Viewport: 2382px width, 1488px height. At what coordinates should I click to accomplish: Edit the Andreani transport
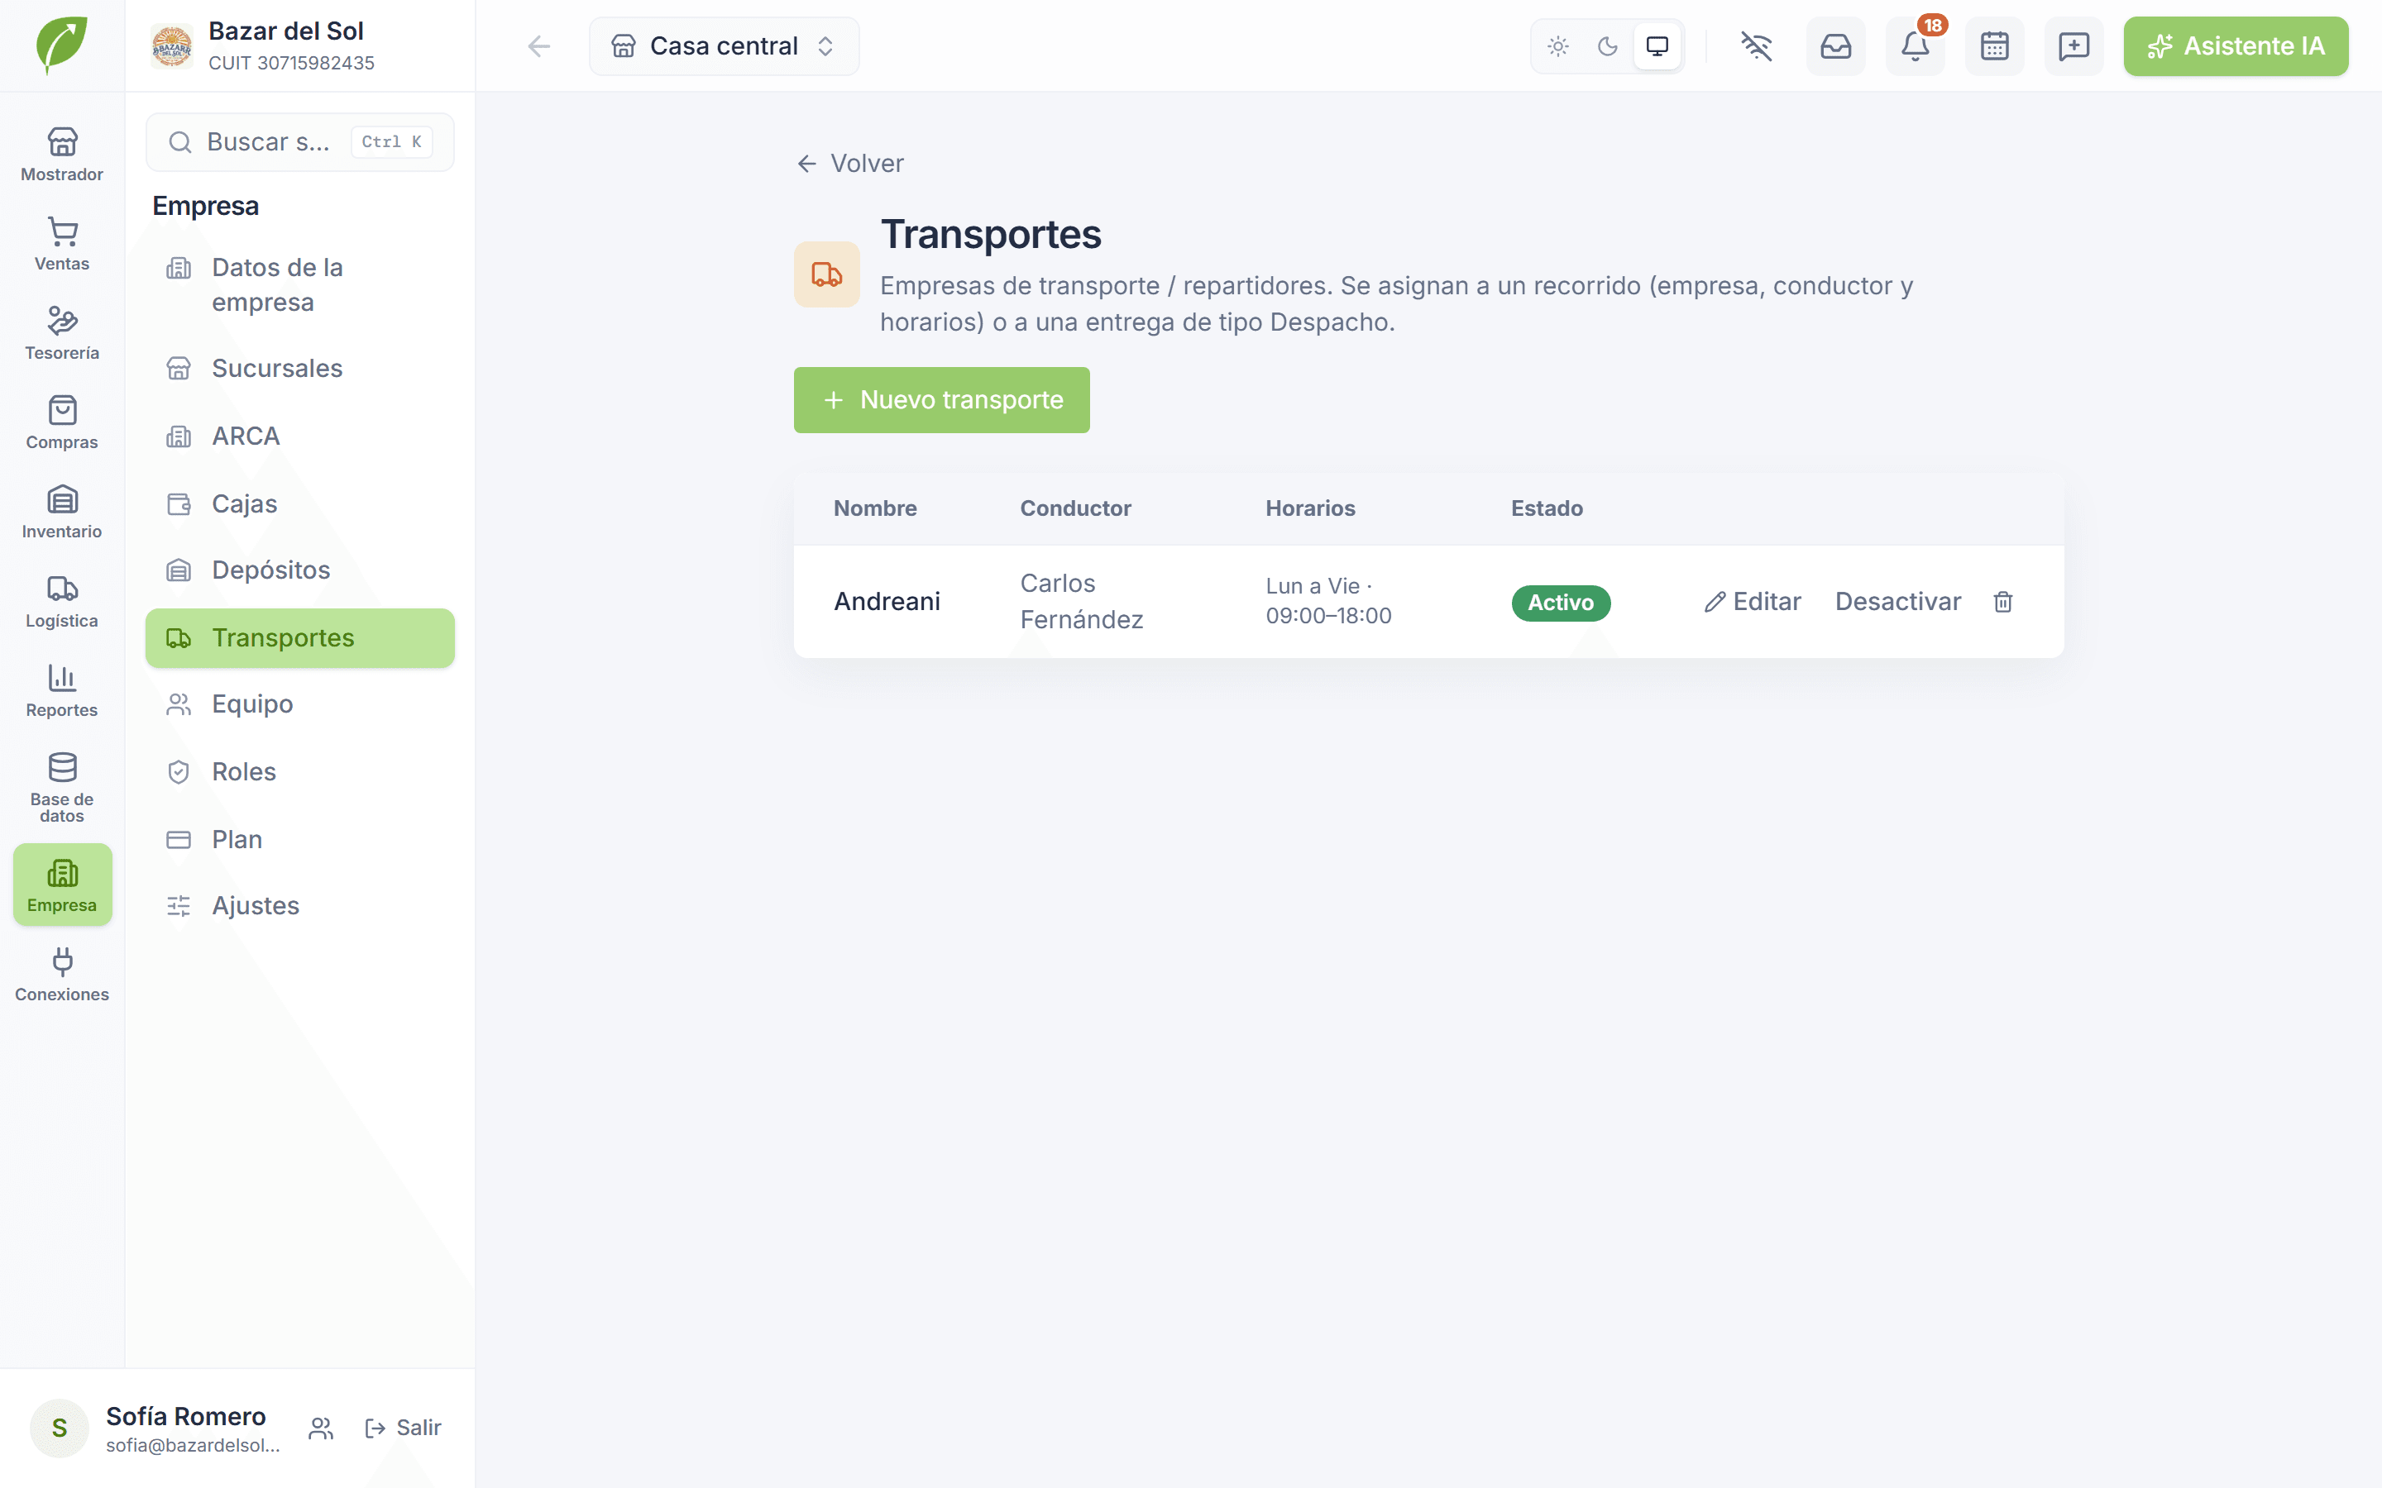click(1753, 601)
